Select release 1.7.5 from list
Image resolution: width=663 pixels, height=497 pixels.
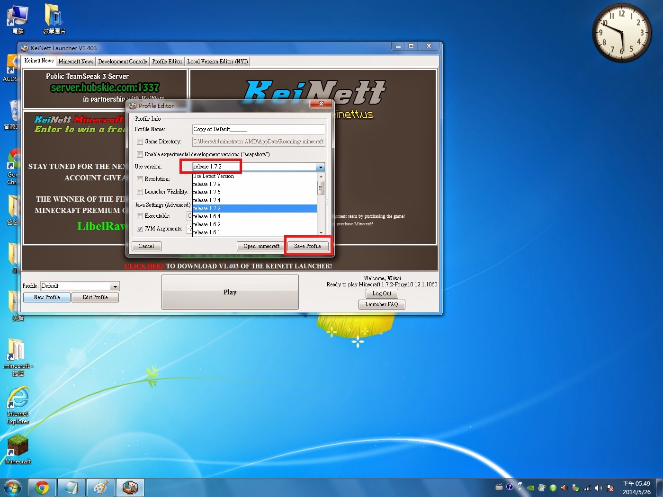pyautogui.click(x=254, y=192)
